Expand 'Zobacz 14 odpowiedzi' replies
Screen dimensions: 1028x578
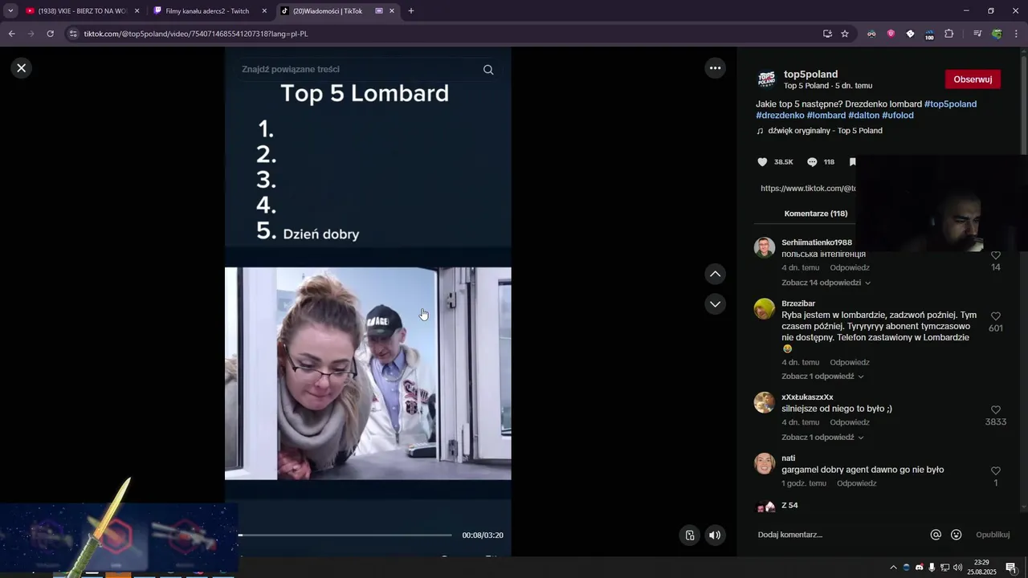[x=826, y=283]
